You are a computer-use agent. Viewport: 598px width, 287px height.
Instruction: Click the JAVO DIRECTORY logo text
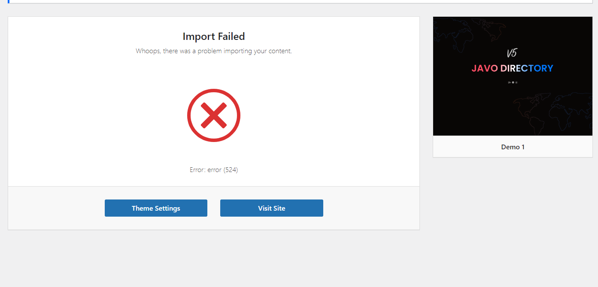(513, 68)
